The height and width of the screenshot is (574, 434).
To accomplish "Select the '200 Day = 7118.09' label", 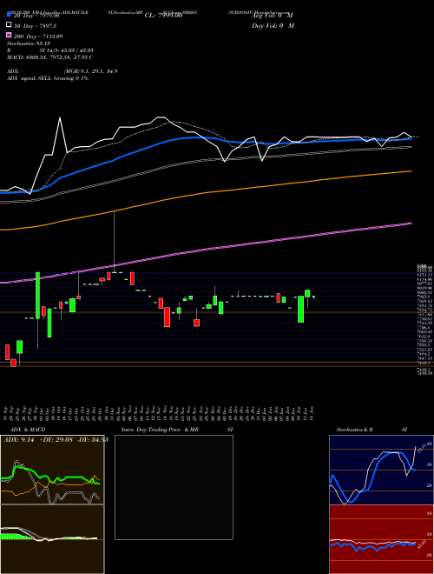I will pyautogui.click(x=38, y=37).
